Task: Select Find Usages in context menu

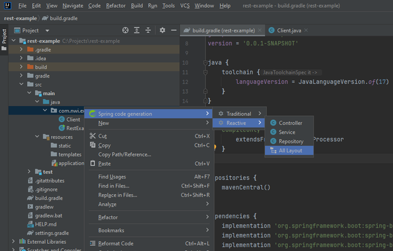Action: tap(149, 177)
